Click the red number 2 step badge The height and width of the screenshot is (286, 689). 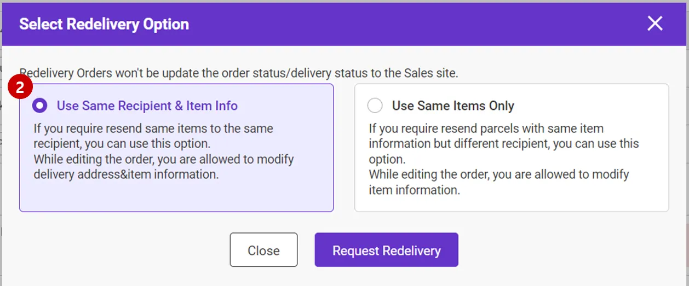pyautogui.click(x=21, y=89)
